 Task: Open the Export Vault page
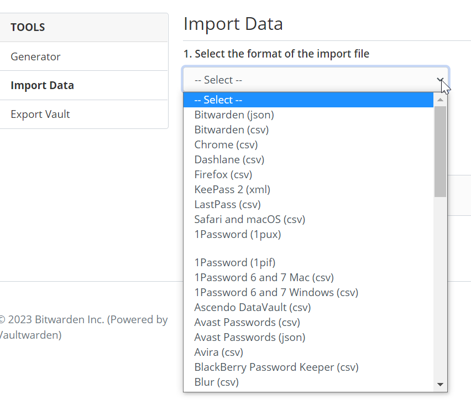40,114
